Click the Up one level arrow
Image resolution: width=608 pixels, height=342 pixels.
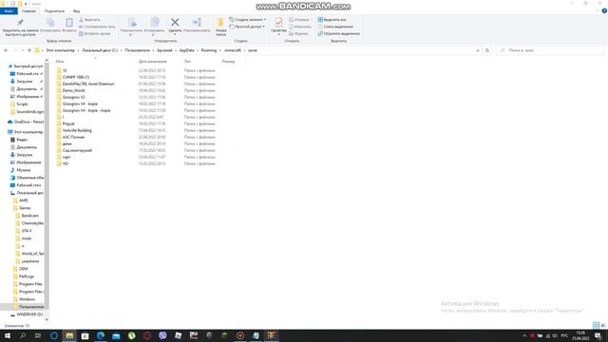click(x=29, y=50)
